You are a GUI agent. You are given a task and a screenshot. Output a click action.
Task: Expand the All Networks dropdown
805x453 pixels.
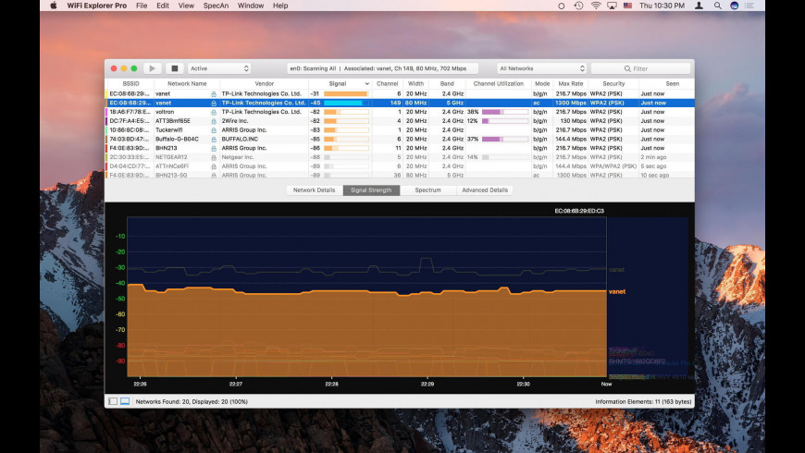(541, 68)
